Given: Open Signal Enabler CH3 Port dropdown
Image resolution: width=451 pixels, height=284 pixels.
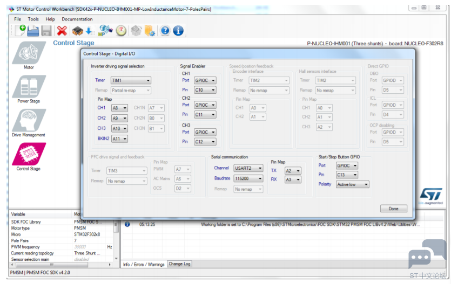Looking at the screenshot, I should pos(205,132).
